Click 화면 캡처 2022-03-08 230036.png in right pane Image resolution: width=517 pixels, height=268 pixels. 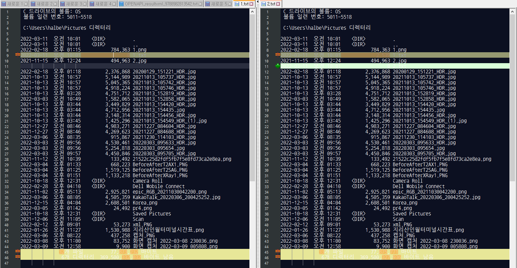pos(435,241)
